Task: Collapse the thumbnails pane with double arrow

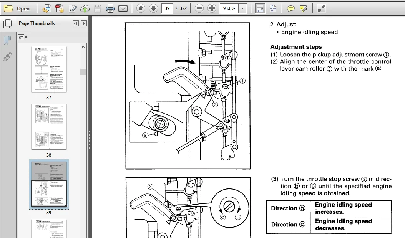Action: [75, 23]
